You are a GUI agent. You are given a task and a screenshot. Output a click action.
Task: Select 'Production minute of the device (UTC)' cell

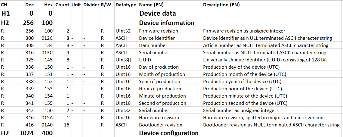point(245,96)
